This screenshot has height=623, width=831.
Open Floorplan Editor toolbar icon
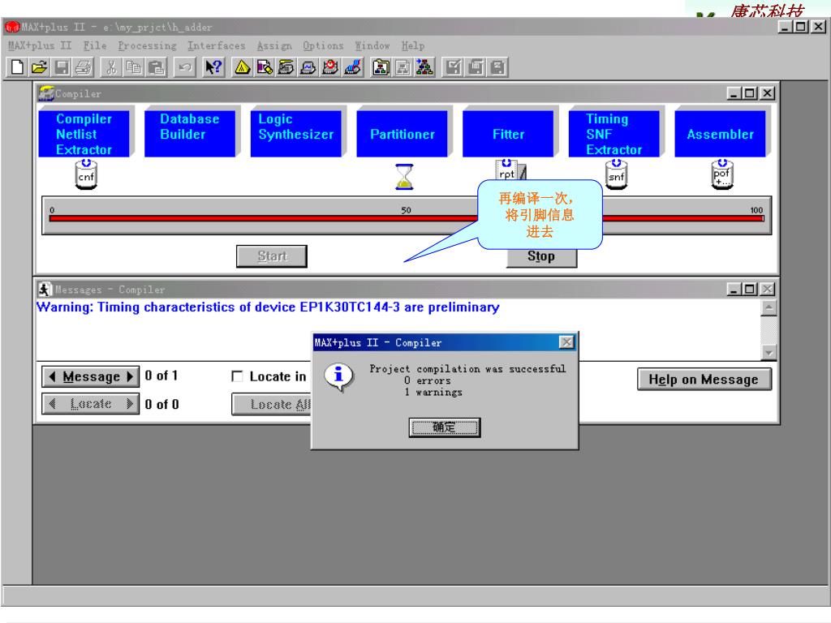click(x=265, y=67)
